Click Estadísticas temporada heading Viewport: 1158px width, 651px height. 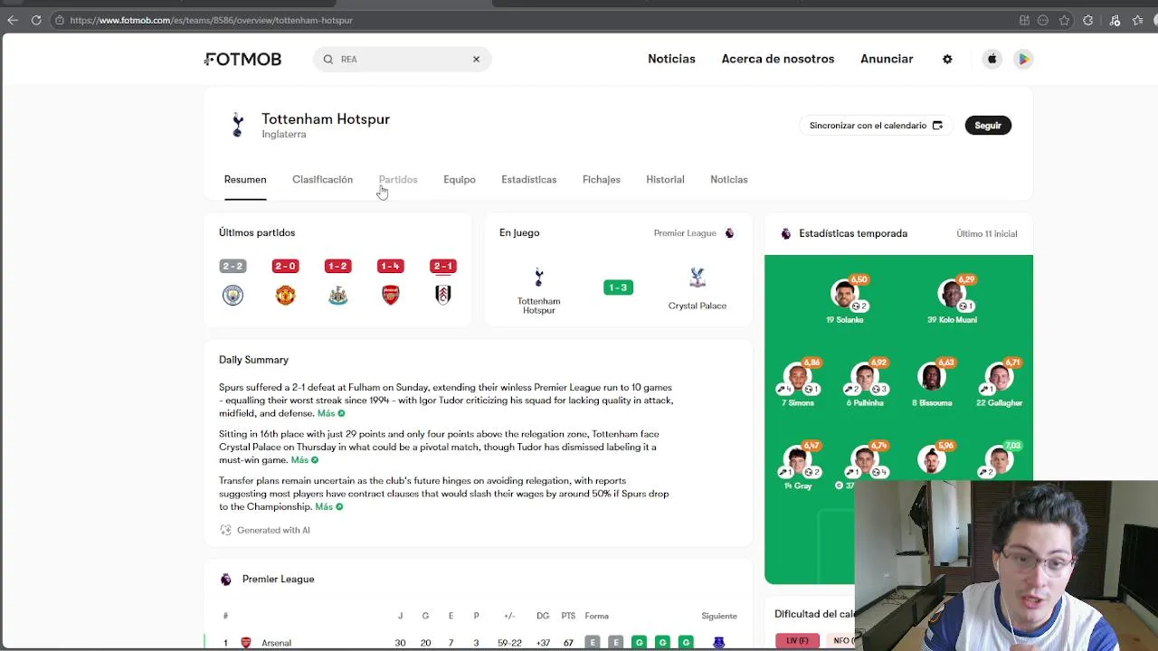(x=853, y=233)
